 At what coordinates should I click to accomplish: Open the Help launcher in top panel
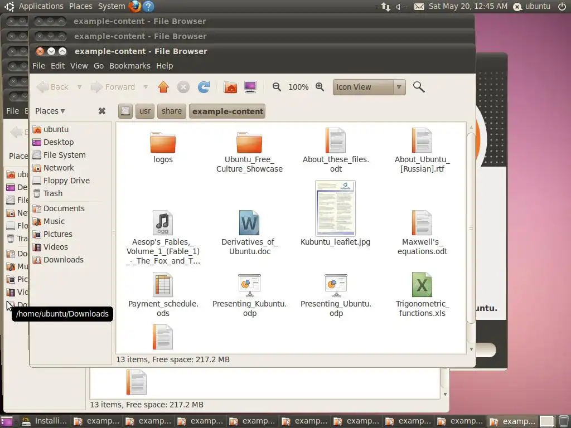pos(148,6)
